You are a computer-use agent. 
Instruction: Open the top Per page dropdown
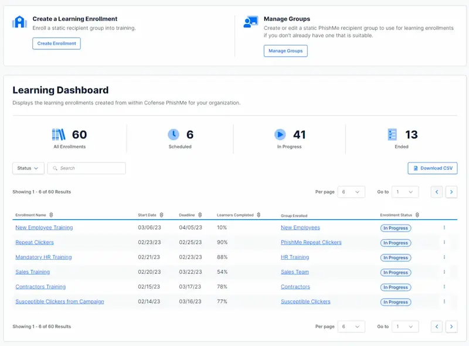point(351,192)
